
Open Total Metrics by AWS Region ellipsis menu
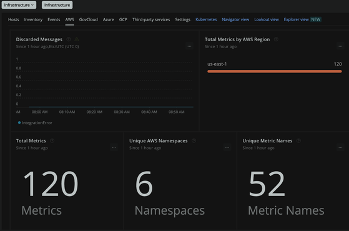[x=340, y=46]
